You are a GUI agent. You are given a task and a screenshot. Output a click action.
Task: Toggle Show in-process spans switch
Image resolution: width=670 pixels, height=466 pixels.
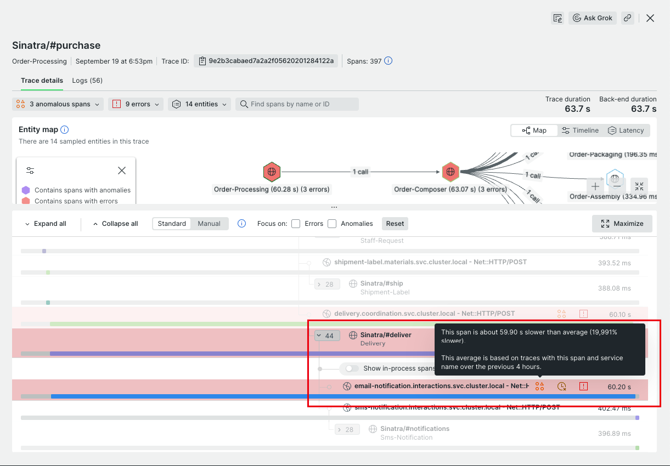click(352, 368)
